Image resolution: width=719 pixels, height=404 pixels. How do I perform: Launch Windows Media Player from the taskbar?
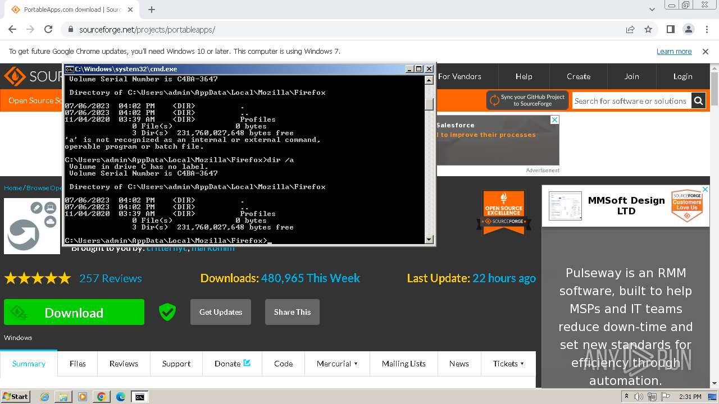[83, 397]
